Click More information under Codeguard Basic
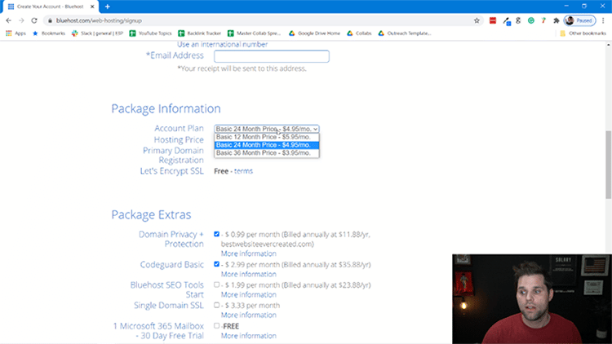Viewport: 612px width, 344px height. pos(248,275)
